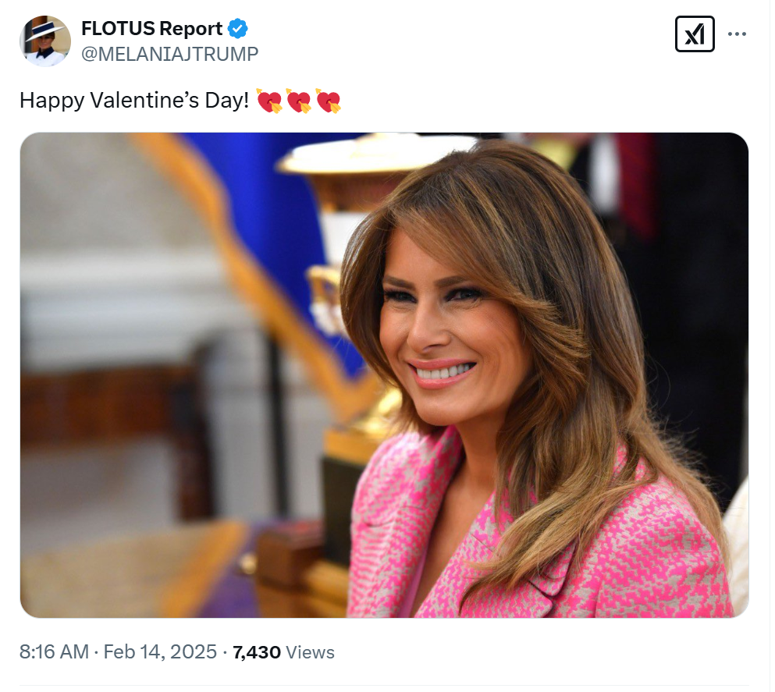
Task: Click the first heart-with-arrow emoji
Action: point(269,101)
